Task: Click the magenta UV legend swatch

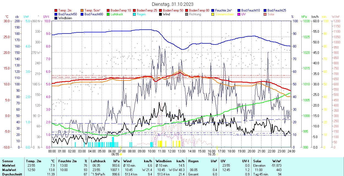Action: pyautogui.click(x=239, y=14)
